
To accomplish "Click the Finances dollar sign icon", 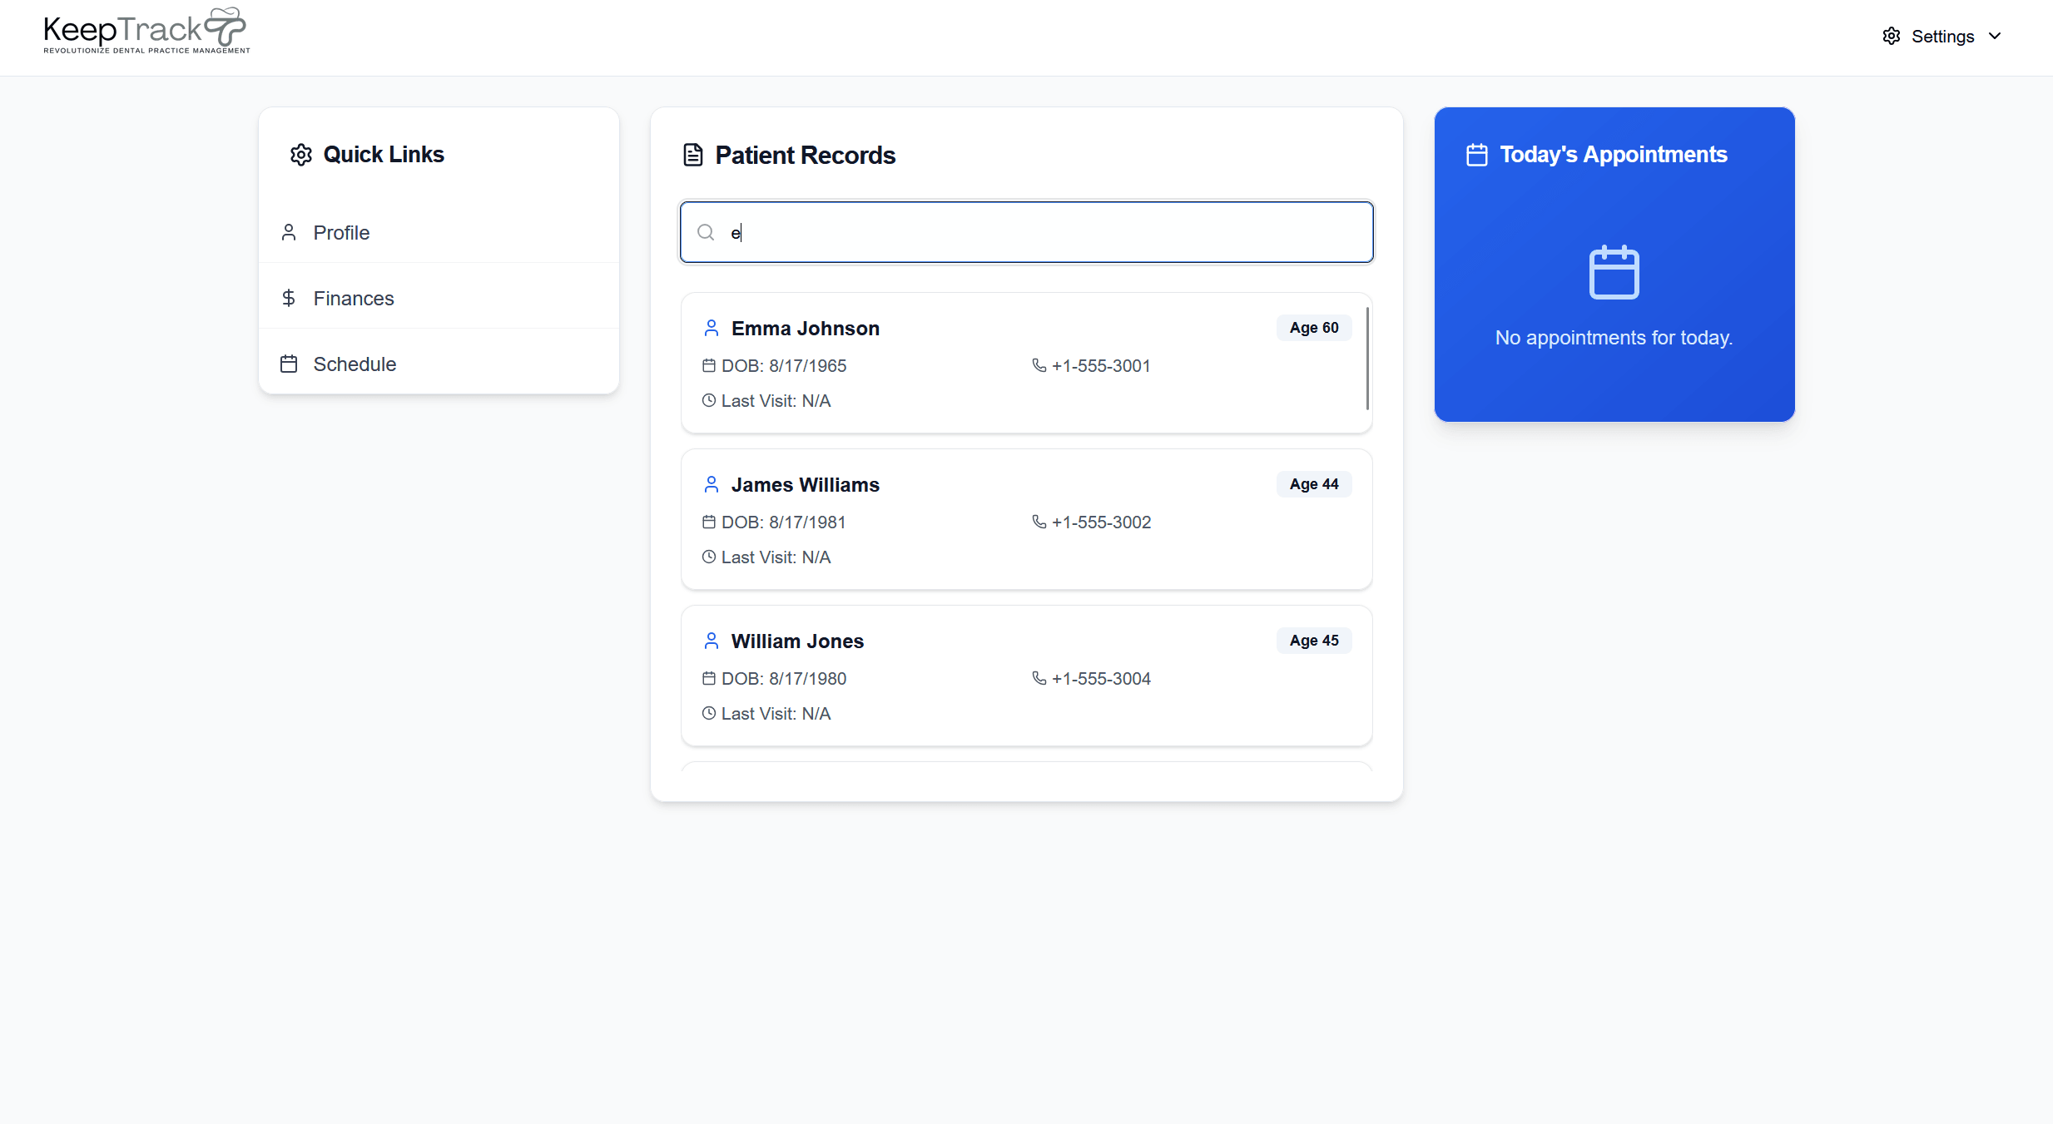I will (x=289, y=299).
